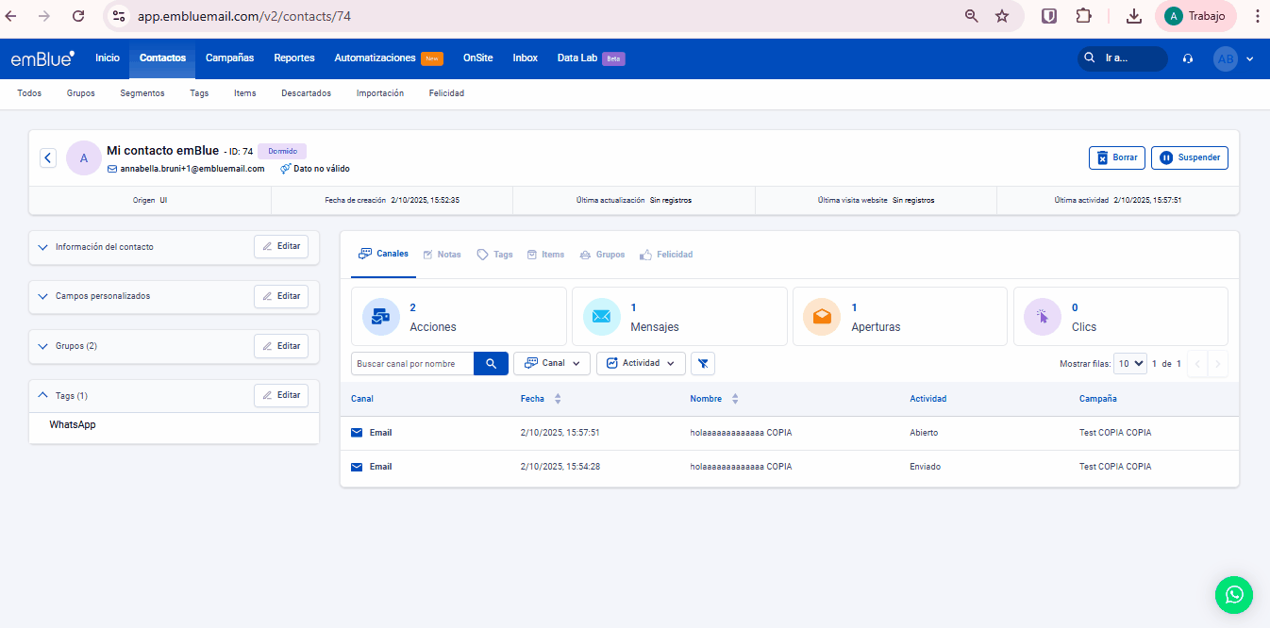
Task: Open the Actividad filter dropdown
Action: pyautogui.click(x=641, y=363)
